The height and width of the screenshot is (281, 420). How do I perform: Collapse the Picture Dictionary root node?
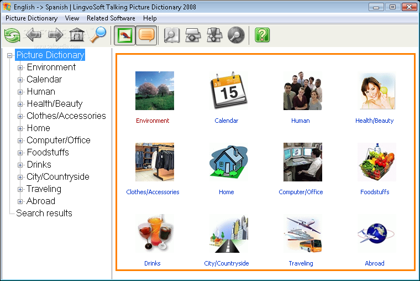[10, 55]
